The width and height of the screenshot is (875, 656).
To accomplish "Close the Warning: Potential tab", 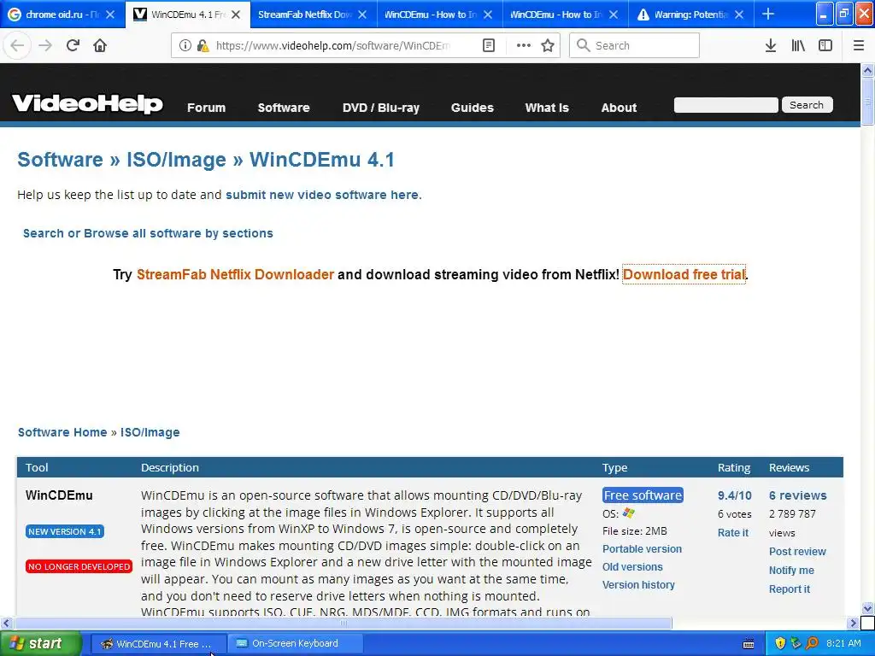I will click(739, 15).
